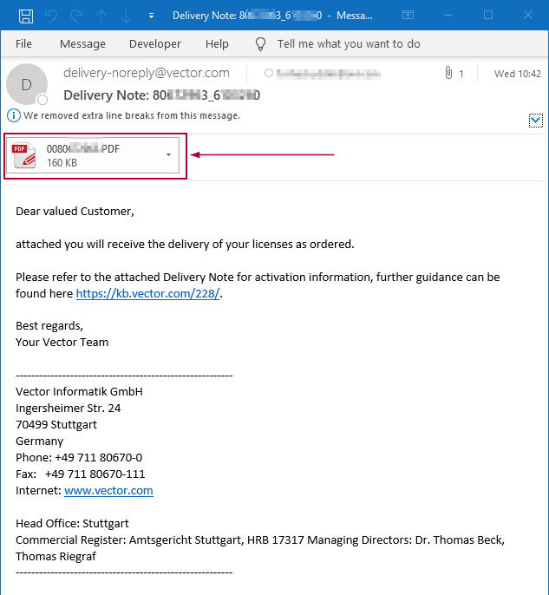Click the removed extra line breaks info bar
Viewport: 549px width, 595px height.
click(x=130, y=115)
